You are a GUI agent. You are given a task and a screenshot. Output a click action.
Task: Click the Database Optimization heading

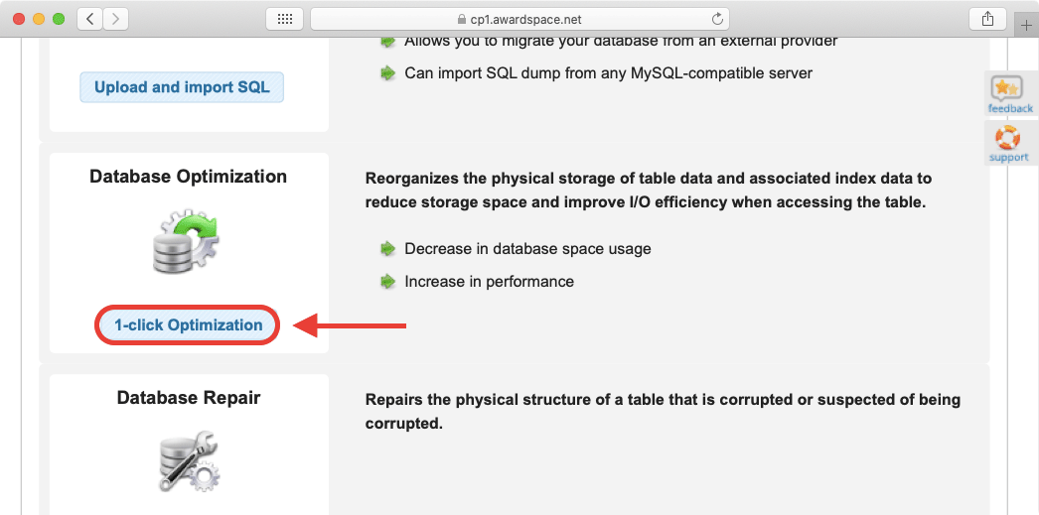click(x=188, y=177)
